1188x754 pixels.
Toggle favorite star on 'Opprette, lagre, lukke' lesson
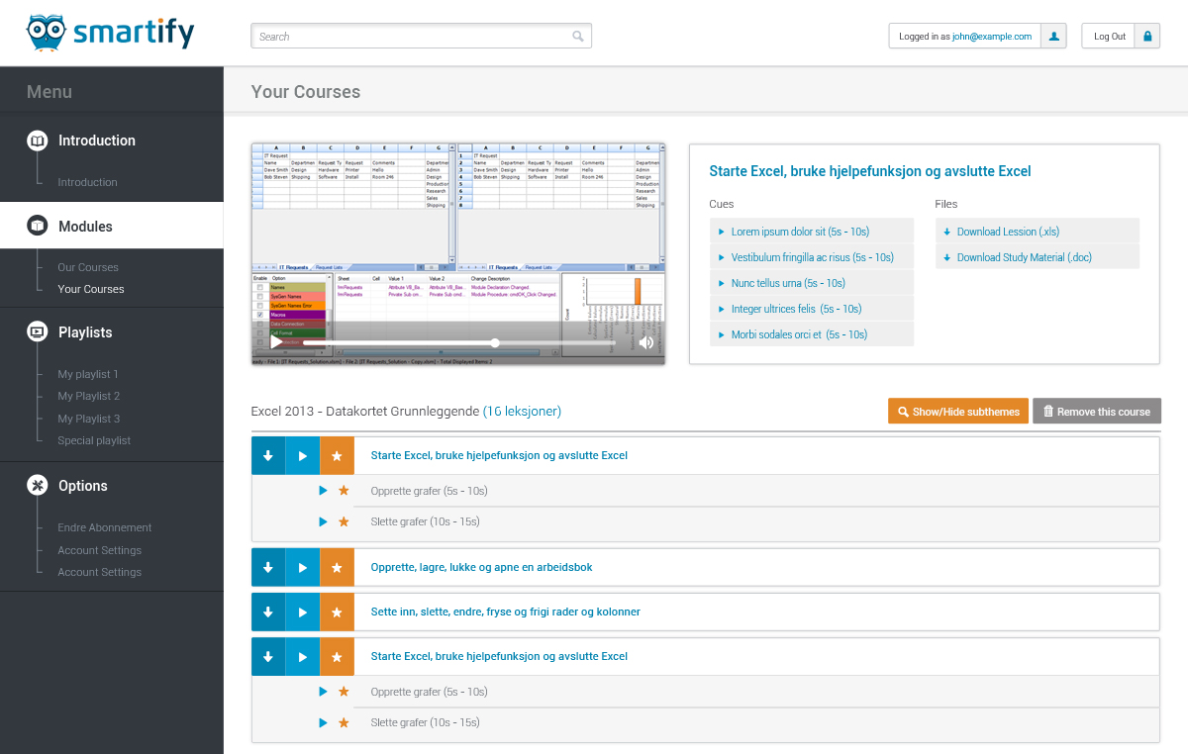[x=337, y=567]
